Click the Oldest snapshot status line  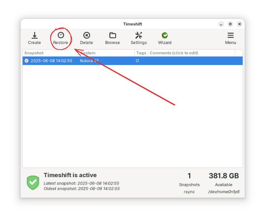(x=82, y=189)
